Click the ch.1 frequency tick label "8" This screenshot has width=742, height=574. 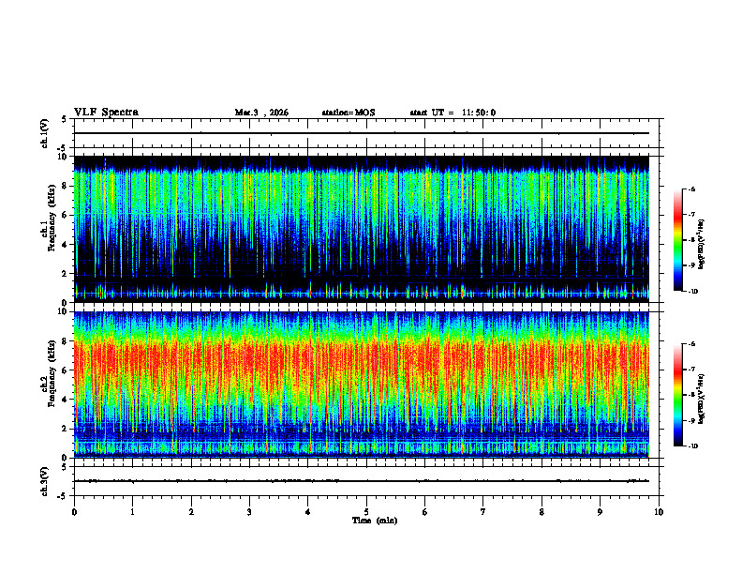[66, 186]
